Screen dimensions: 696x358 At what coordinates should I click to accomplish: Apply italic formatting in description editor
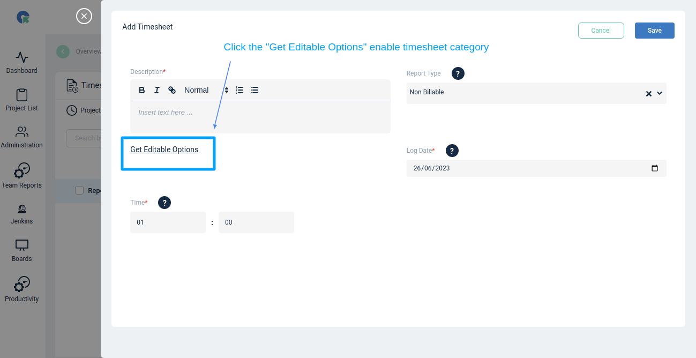tap(157, 90)
